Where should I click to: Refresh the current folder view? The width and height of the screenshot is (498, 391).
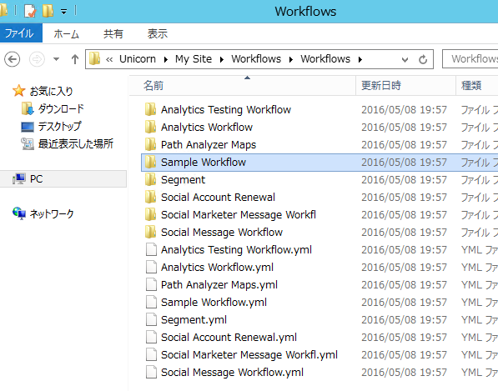click(x=423, y=59)
